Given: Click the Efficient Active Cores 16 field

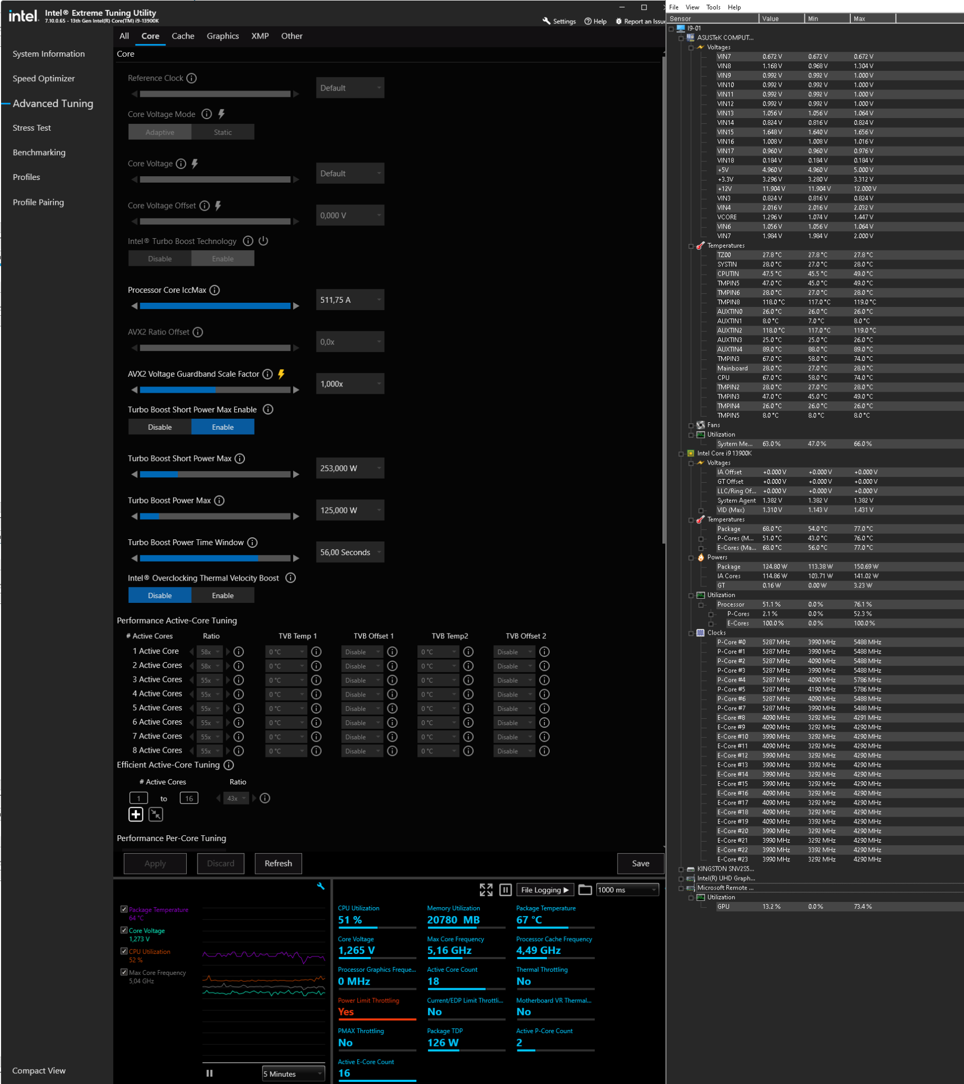Looking at the screenshot, I should tap(189, 798).
